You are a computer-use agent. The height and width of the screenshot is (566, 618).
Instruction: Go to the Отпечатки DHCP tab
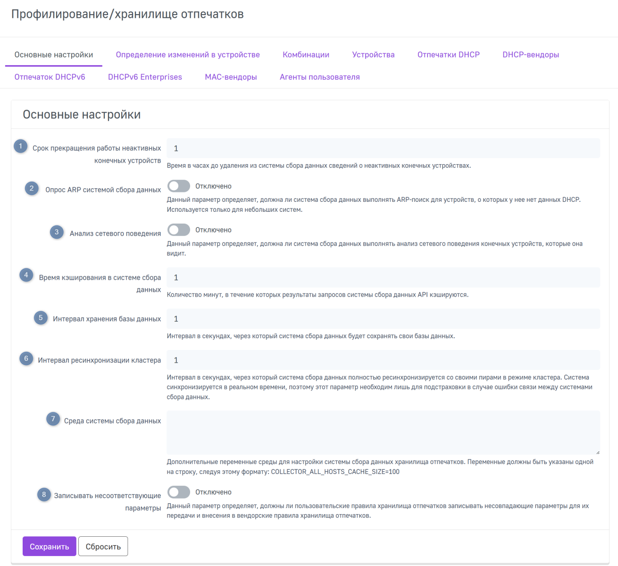[x=448, y=55]
